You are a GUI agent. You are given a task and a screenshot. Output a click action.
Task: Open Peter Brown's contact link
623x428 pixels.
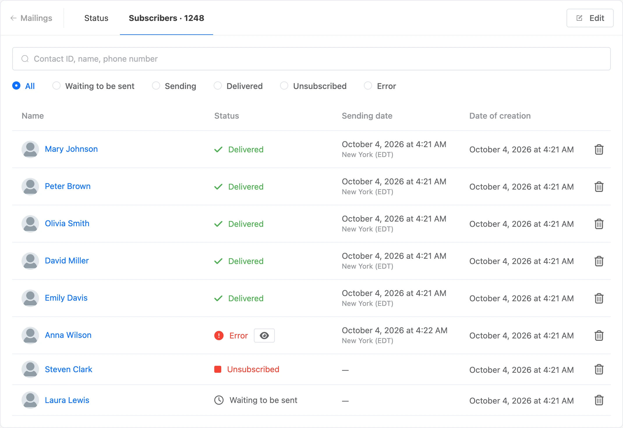pyautogui.click(x=68, y=186)
